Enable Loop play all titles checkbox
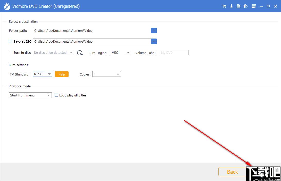This screenshot has height=181, width=281. (56, 95)
